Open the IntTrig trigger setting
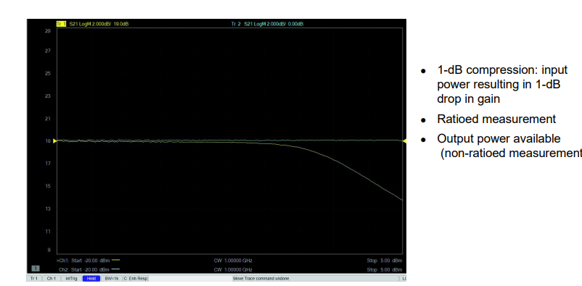Image resolution: width=582 pixels, height=286 pixels. (70, 278)
